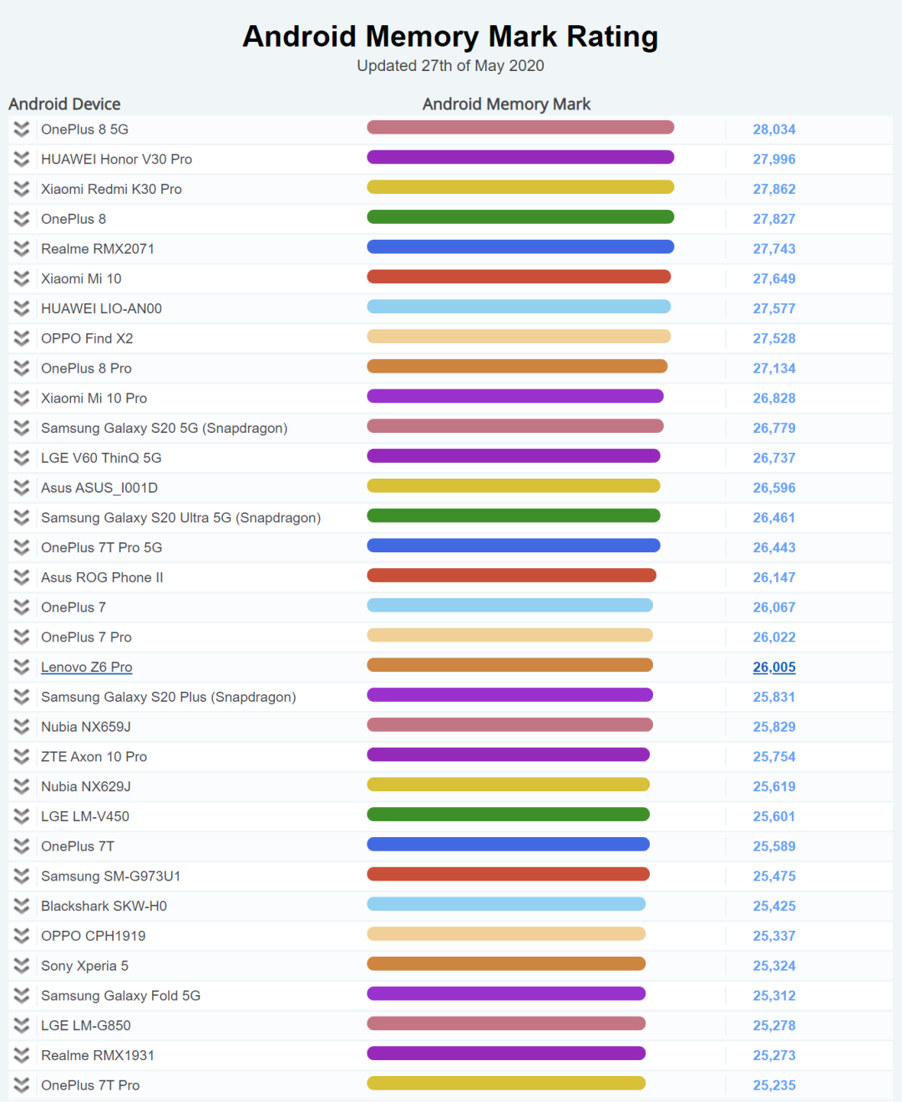Click the 'Android Memory Mark' column header

tap(506, 104)
